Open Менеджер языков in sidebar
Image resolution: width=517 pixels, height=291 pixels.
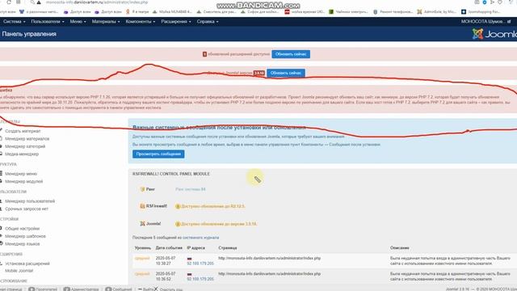(22, 243)
